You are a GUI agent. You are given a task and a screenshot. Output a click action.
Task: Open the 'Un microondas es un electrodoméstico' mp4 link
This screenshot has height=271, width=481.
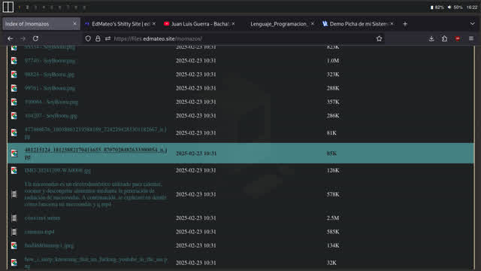click(x=95, y=194)
